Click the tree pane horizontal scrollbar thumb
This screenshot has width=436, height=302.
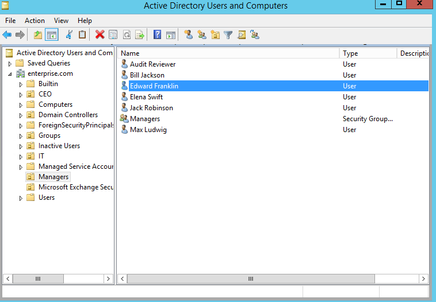[x=38, y=278]
